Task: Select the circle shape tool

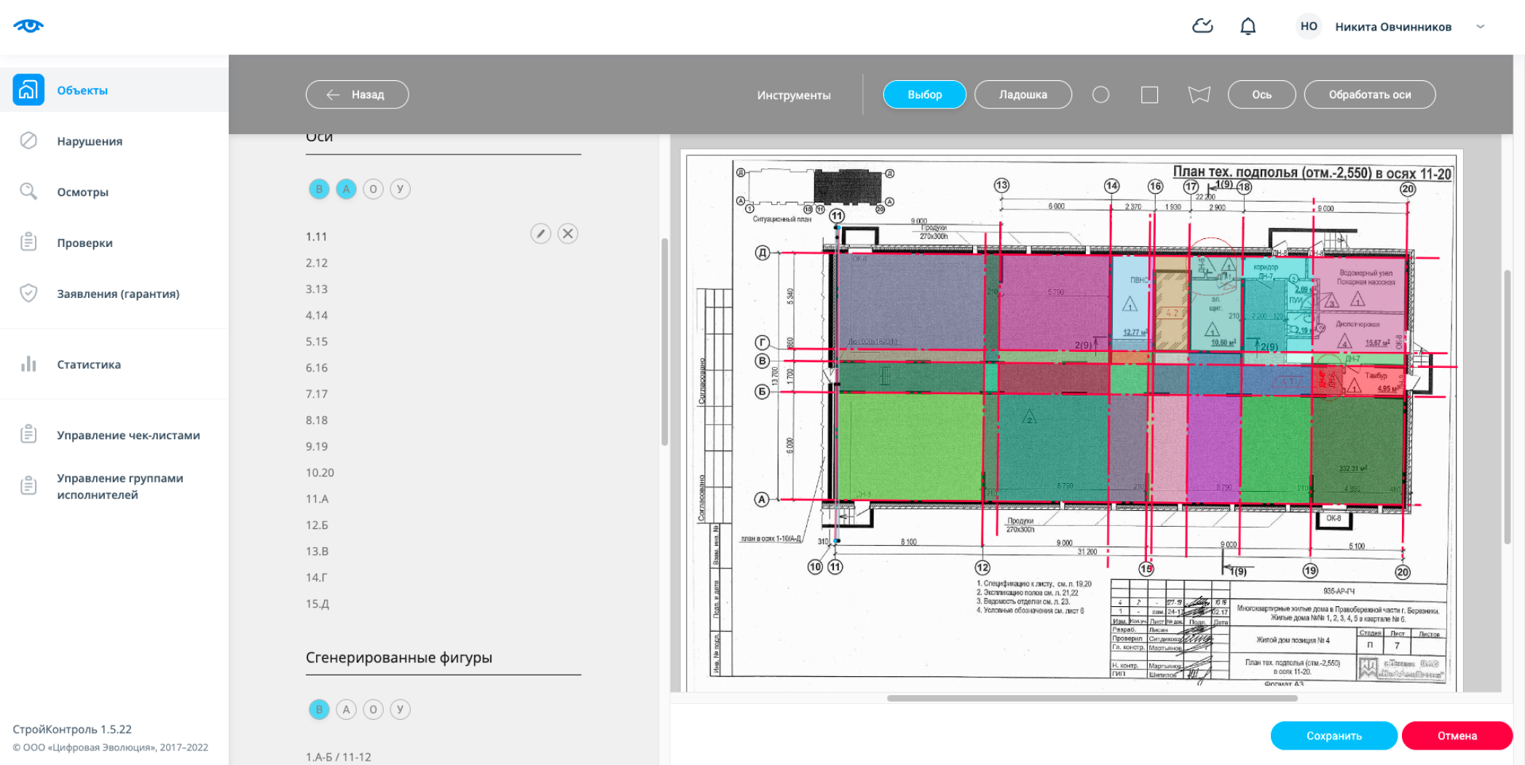Action: click(x=1100, y=95)
